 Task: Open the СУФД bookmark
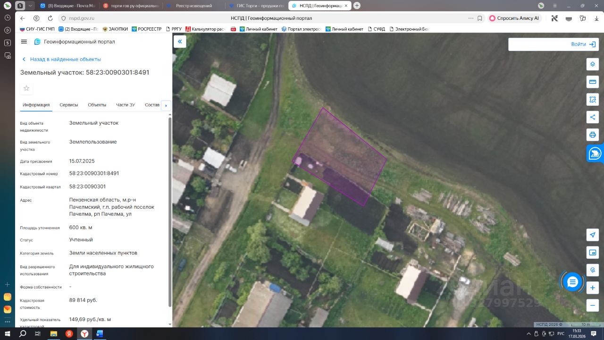tap(376, 29)
